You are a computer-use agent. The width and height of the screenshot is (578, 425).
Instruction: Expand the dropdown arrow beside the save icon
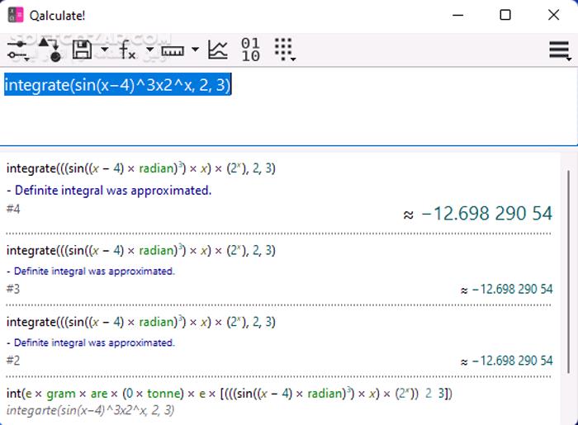[x=104, y=50]
